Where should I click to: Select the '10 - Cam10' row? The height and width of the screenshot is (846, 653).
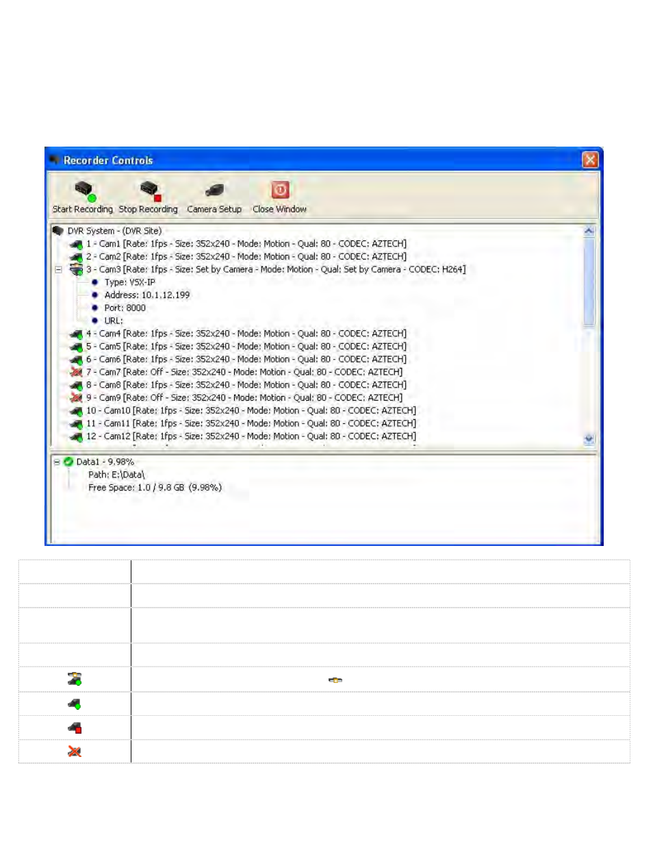coord(251,411)
